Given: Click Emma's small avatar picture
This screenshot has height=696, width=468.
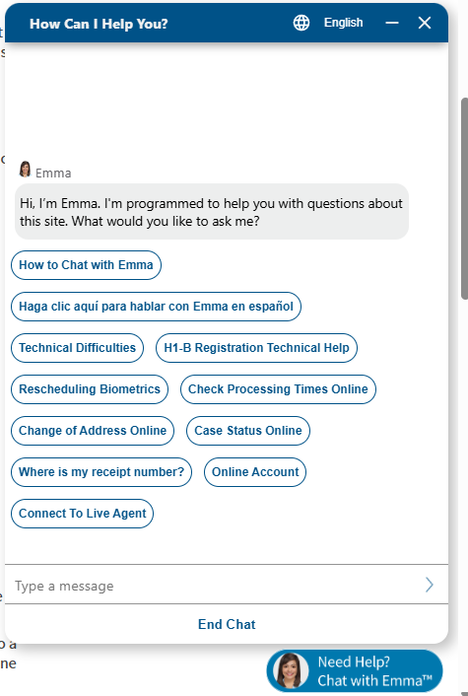Looking at the screenshot, I should tap(25, 170).
